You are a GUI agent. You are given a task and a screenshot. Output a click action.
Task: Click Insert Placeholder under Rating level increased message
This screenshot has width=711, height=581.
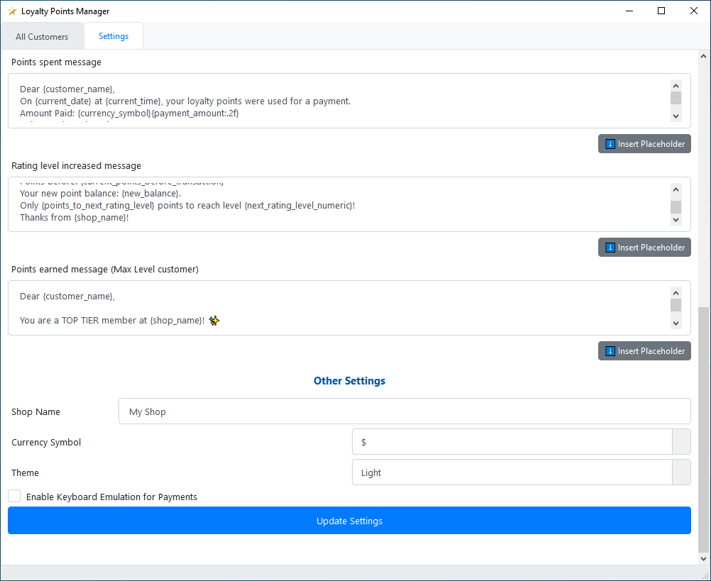click(x=644, y=248)
